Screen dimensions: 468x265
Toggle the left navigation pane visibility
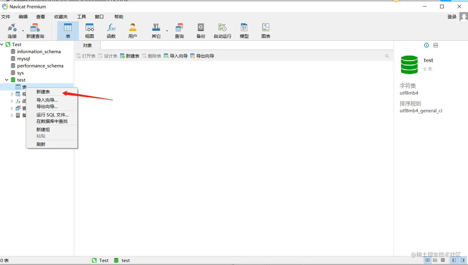coord(454,260)
